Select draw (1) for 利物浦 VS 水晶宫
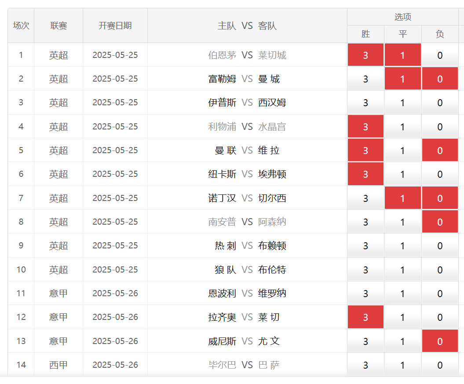Image resolution: width=464 pixels, height=384 pixels. [403, 126]
